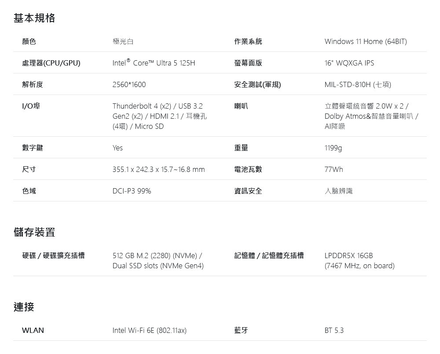Select the LPDDR5X 16GB memory value
The height and width of the screenshot is (354, 440).
tap(359, 261)
